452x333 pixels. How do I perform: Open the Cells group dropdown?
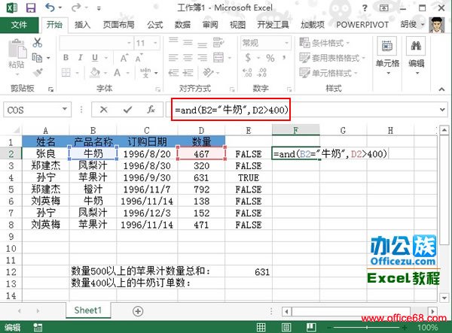pyautogui.click(x=387, y=56)
